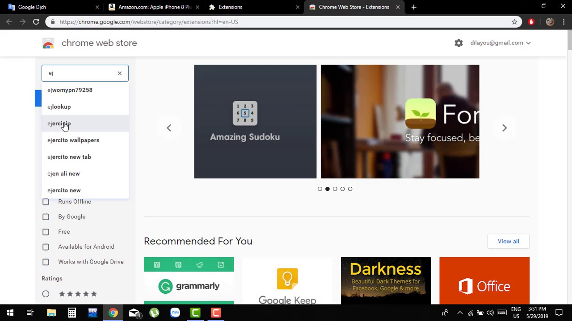Click the volume icon in system tray

point(490,313)
